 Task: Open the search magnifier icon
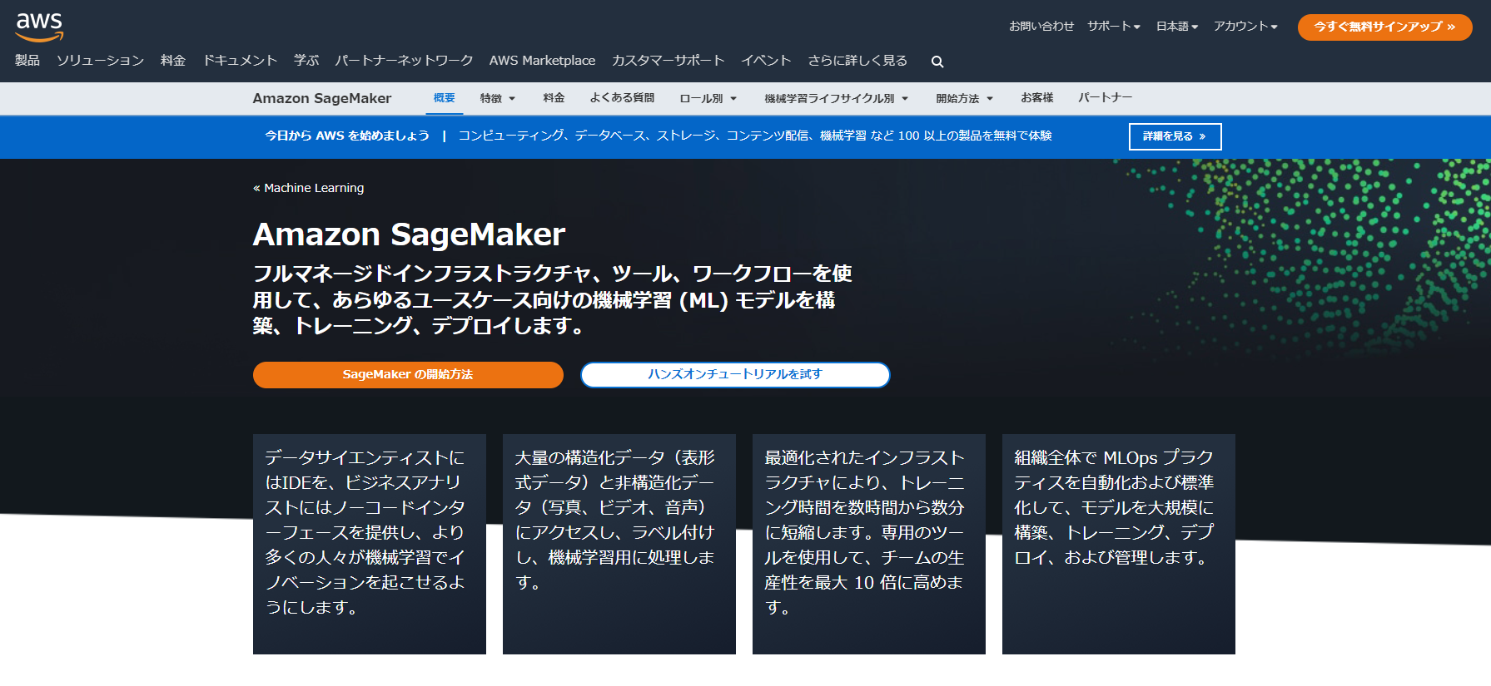(x=937, y=62)
